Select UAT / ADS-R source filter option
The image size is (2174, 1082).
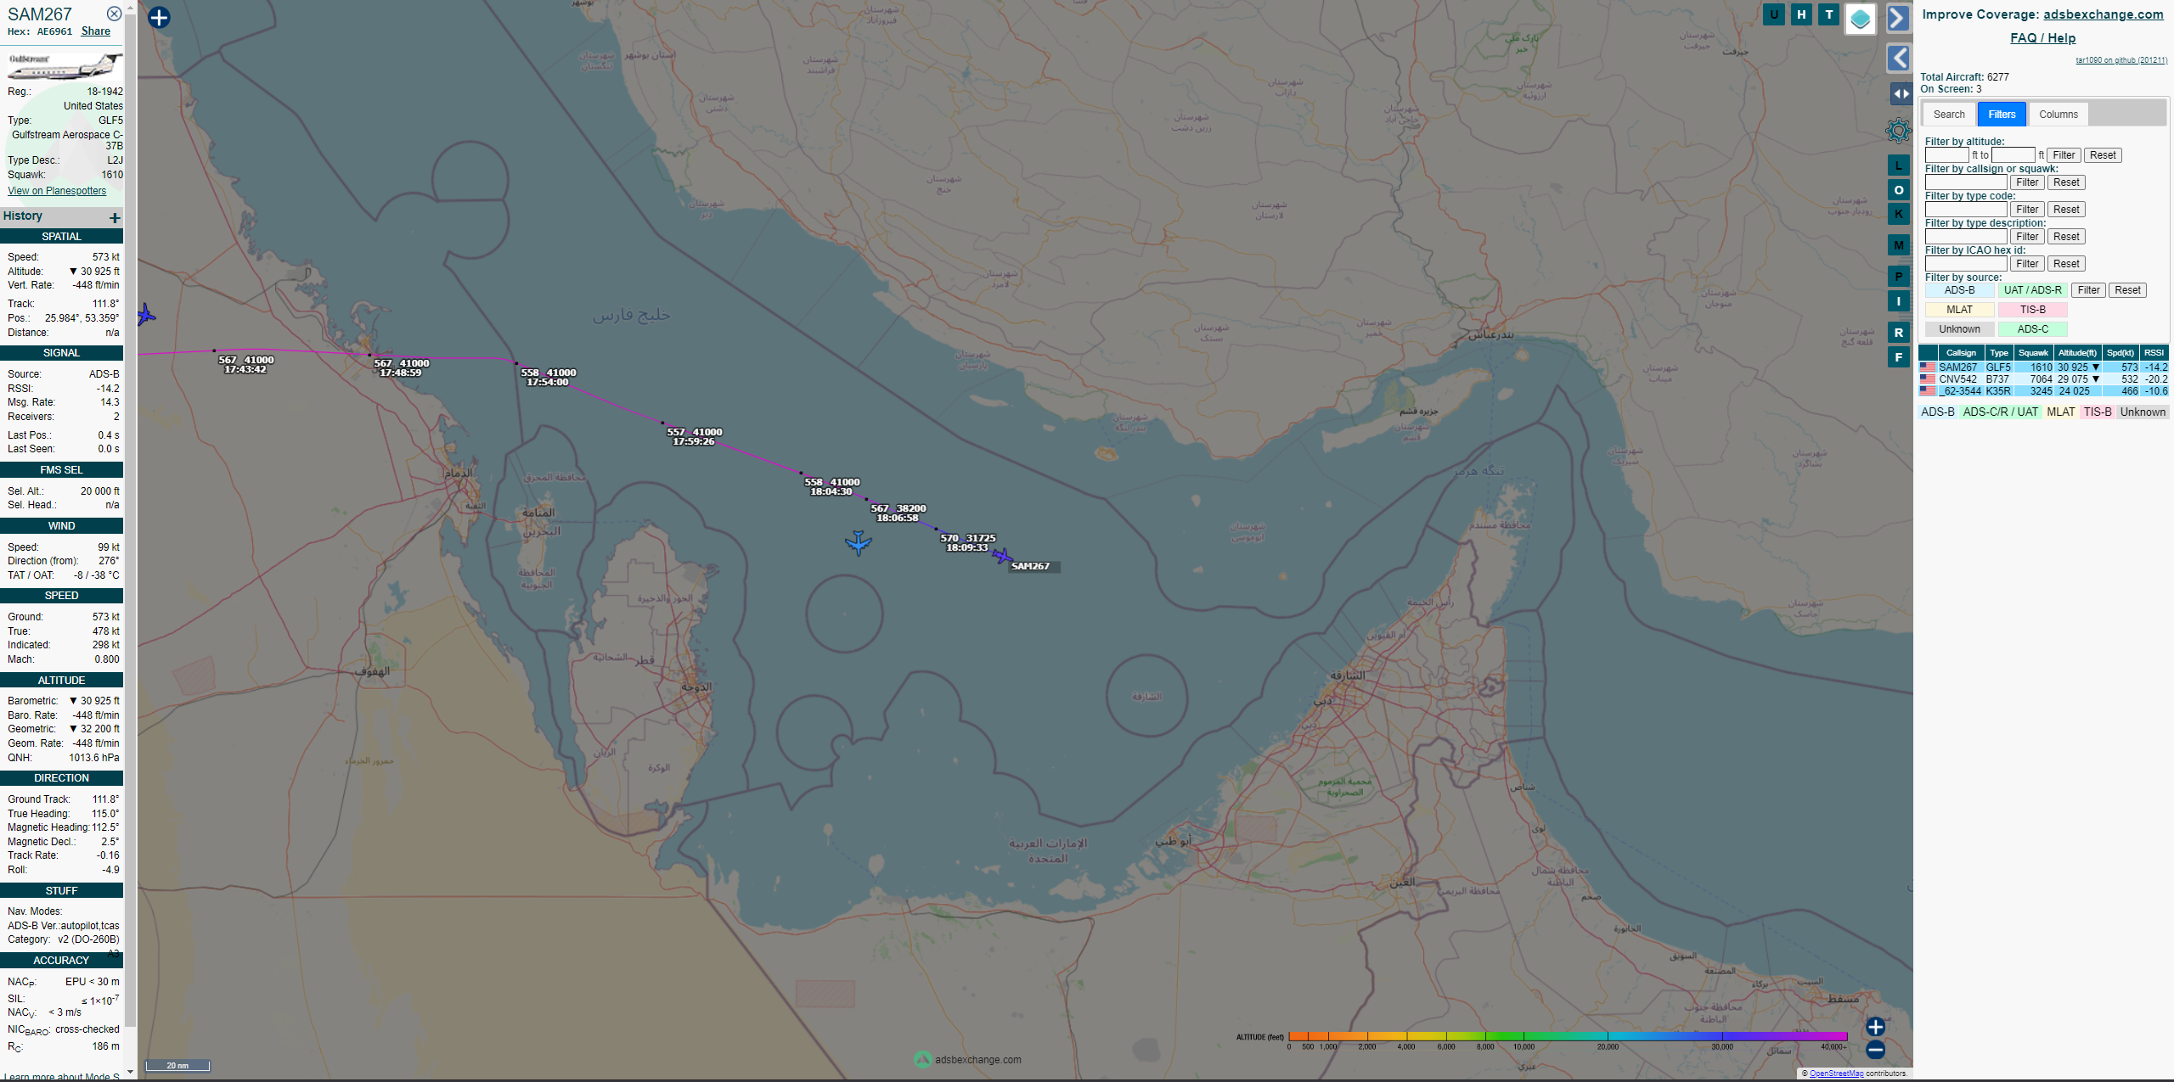point(2032,290)
